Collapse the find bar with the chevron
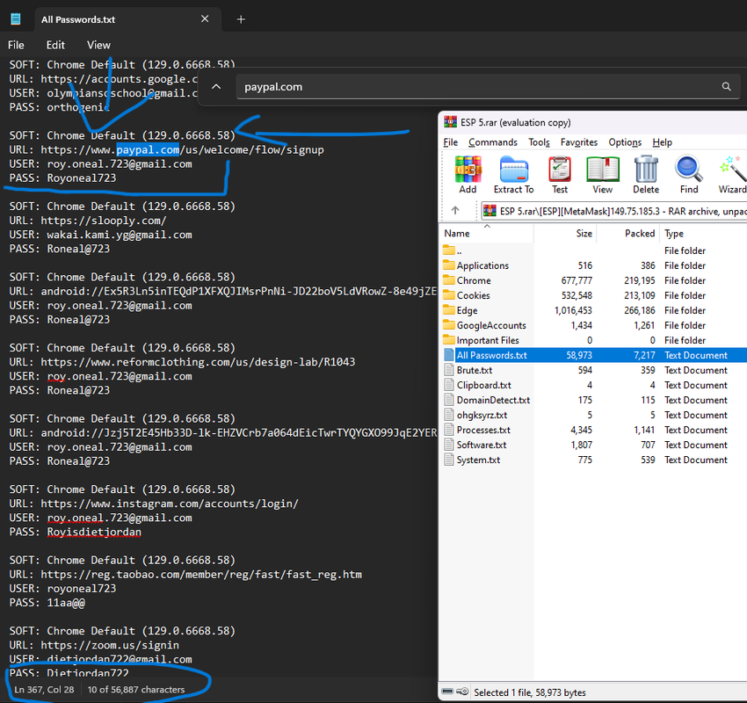Image resolution: width=747 pixels, height=703 pixels. pos(216,87)
